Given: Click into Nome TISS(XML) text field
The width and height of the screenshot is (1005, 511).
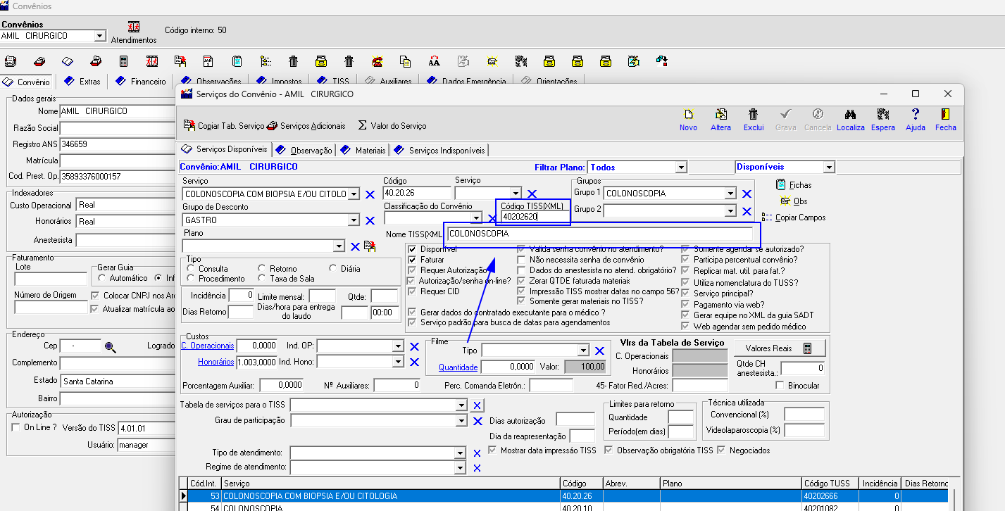Looking at the screenshot, I should (599, 234).
